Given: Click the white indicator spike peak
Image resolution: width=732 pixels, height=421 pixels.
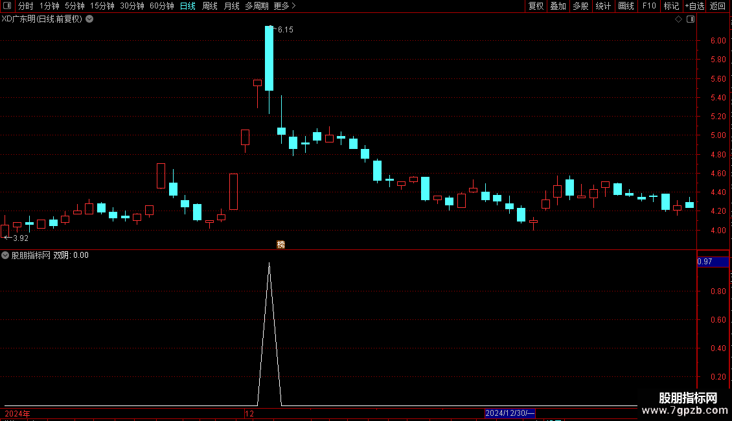Looking at the screenshot, I should point(269,264).
